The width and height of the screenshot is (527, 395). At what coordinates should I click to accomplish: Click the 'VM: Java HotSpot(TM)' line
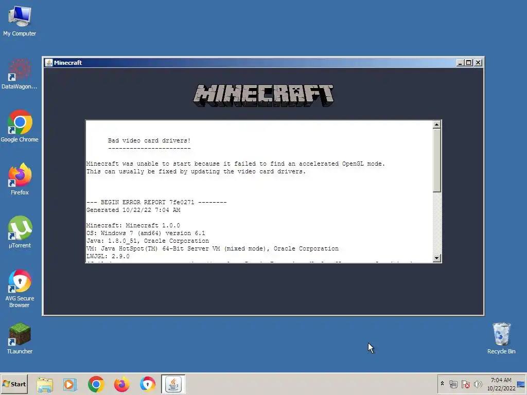[x=213, y=248]
